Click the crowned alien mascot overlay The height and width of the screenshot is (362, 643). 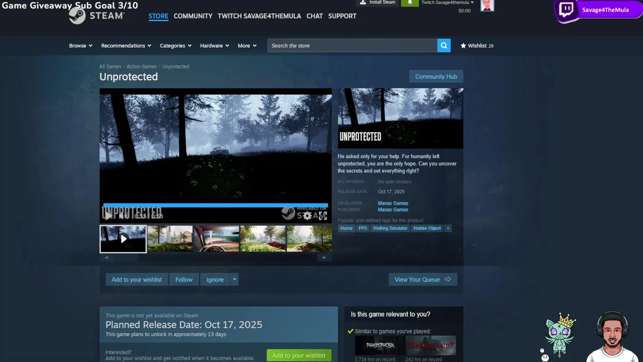(560, 334)
